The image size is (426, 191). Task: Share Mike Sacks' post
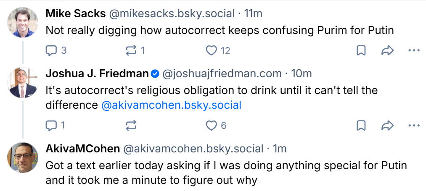click(387, 51)
